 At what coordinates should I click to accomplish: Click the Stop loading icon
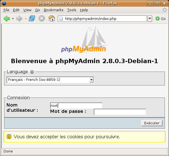point(42,18)
